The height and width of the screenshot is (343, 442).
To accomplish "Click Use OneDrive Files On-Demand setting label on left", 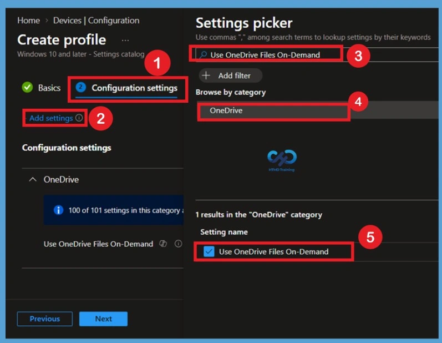I will click(98, 244).
